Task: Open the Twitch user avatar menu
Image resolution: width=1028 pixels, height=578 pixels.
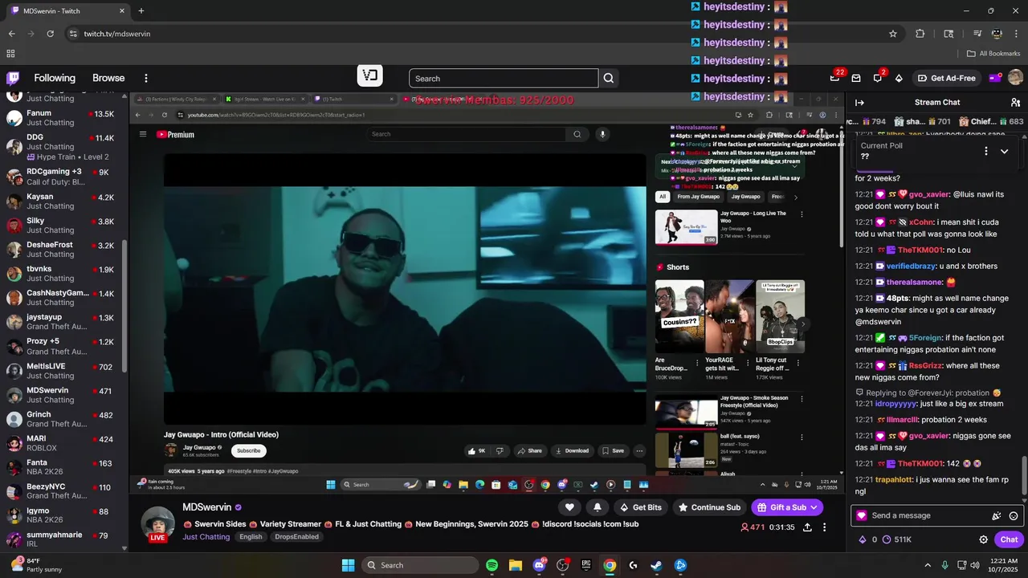Action: [1015, 78]
